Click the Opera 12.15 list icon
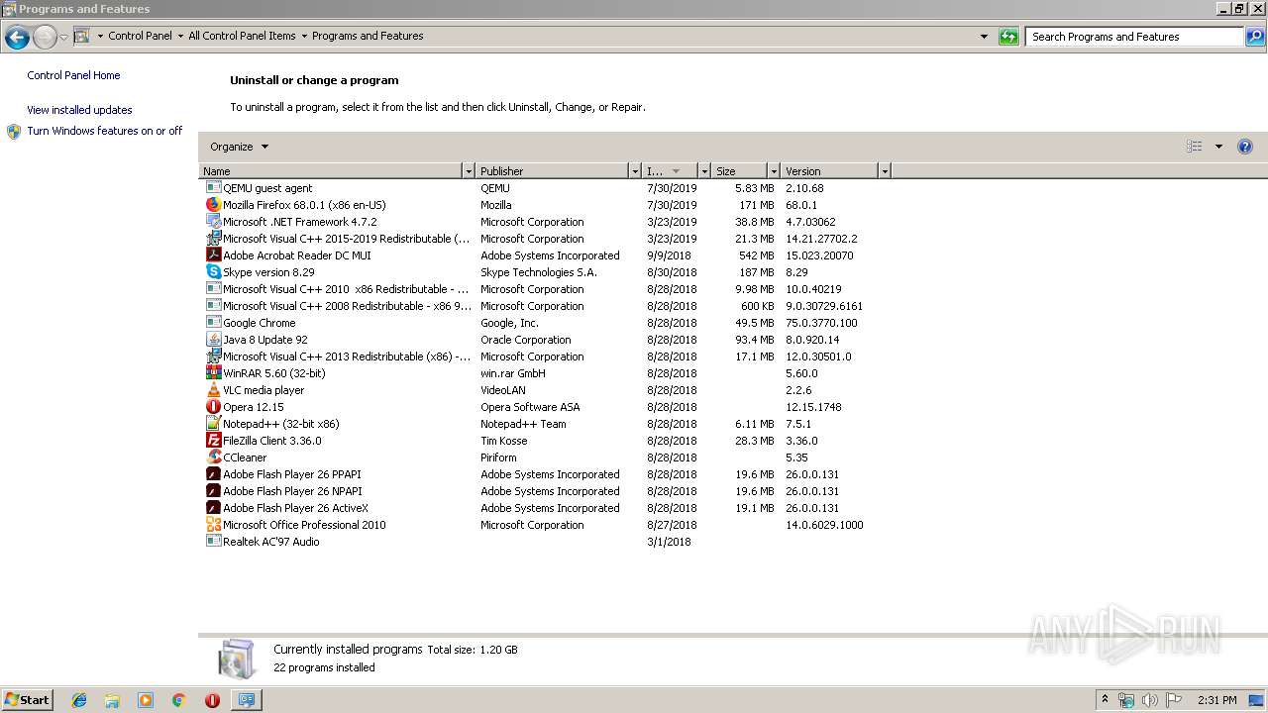1268x713 pixels. [213, 407]
